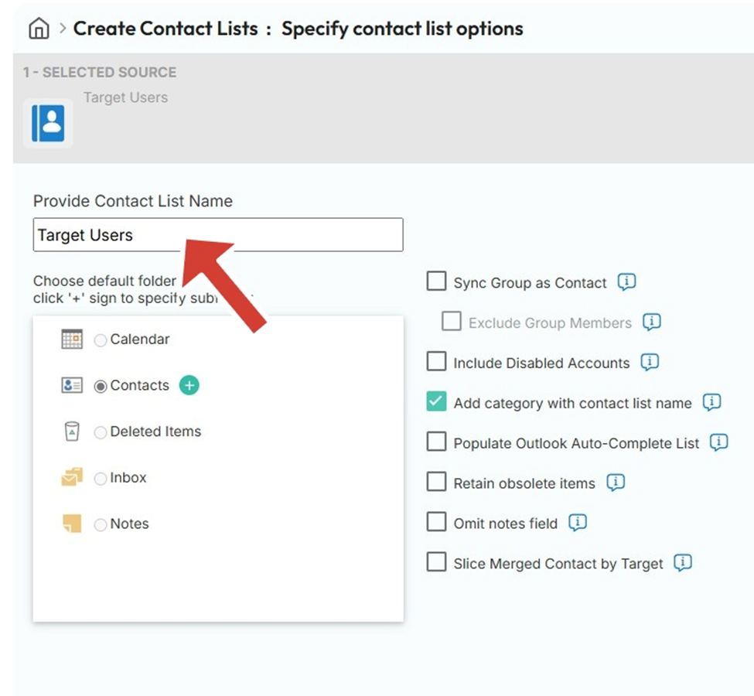Viewport: 754px width, 696px height.
Task: Choose the Notes radio button
Action: point(100,525)
